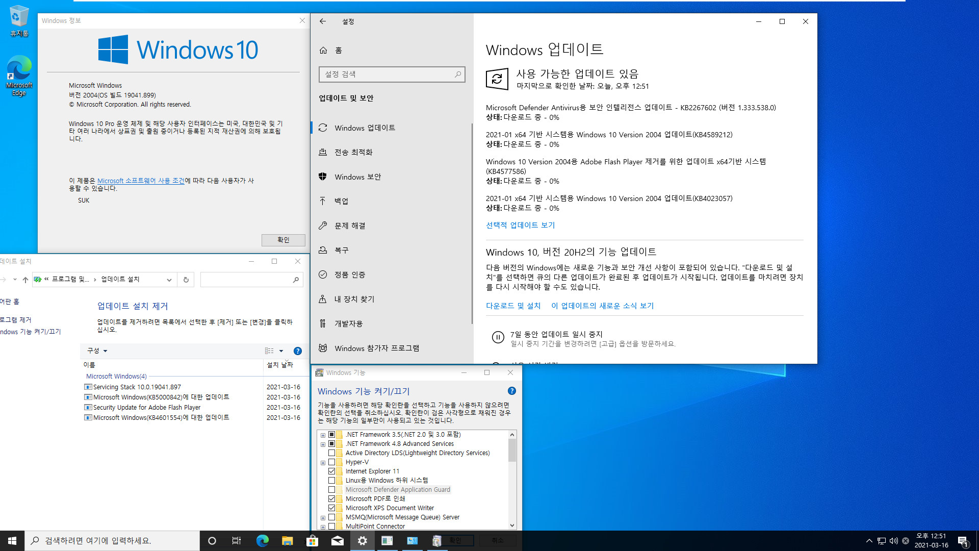Click the search magnifier in Settings search box
This screenshot has height=551, width=979.
458,74
